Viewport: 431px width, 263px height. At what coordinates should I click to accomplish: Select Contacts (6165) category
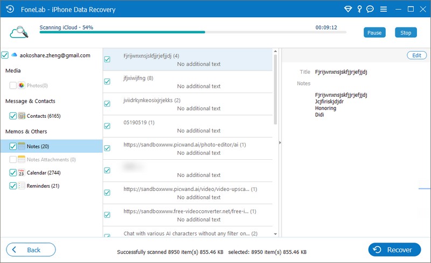pos(44,116)
